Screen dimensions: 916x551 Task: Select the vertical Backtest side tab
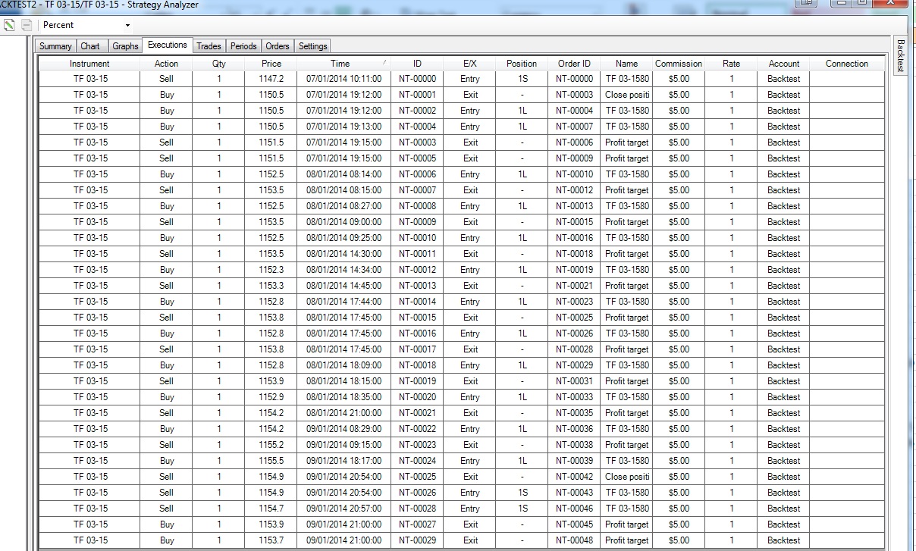901,55
